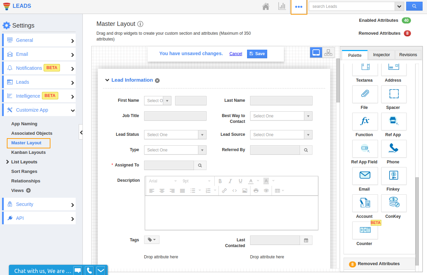Click the File paperclip widget
This screenshot has width=427, height=275.
coord(365,94)
